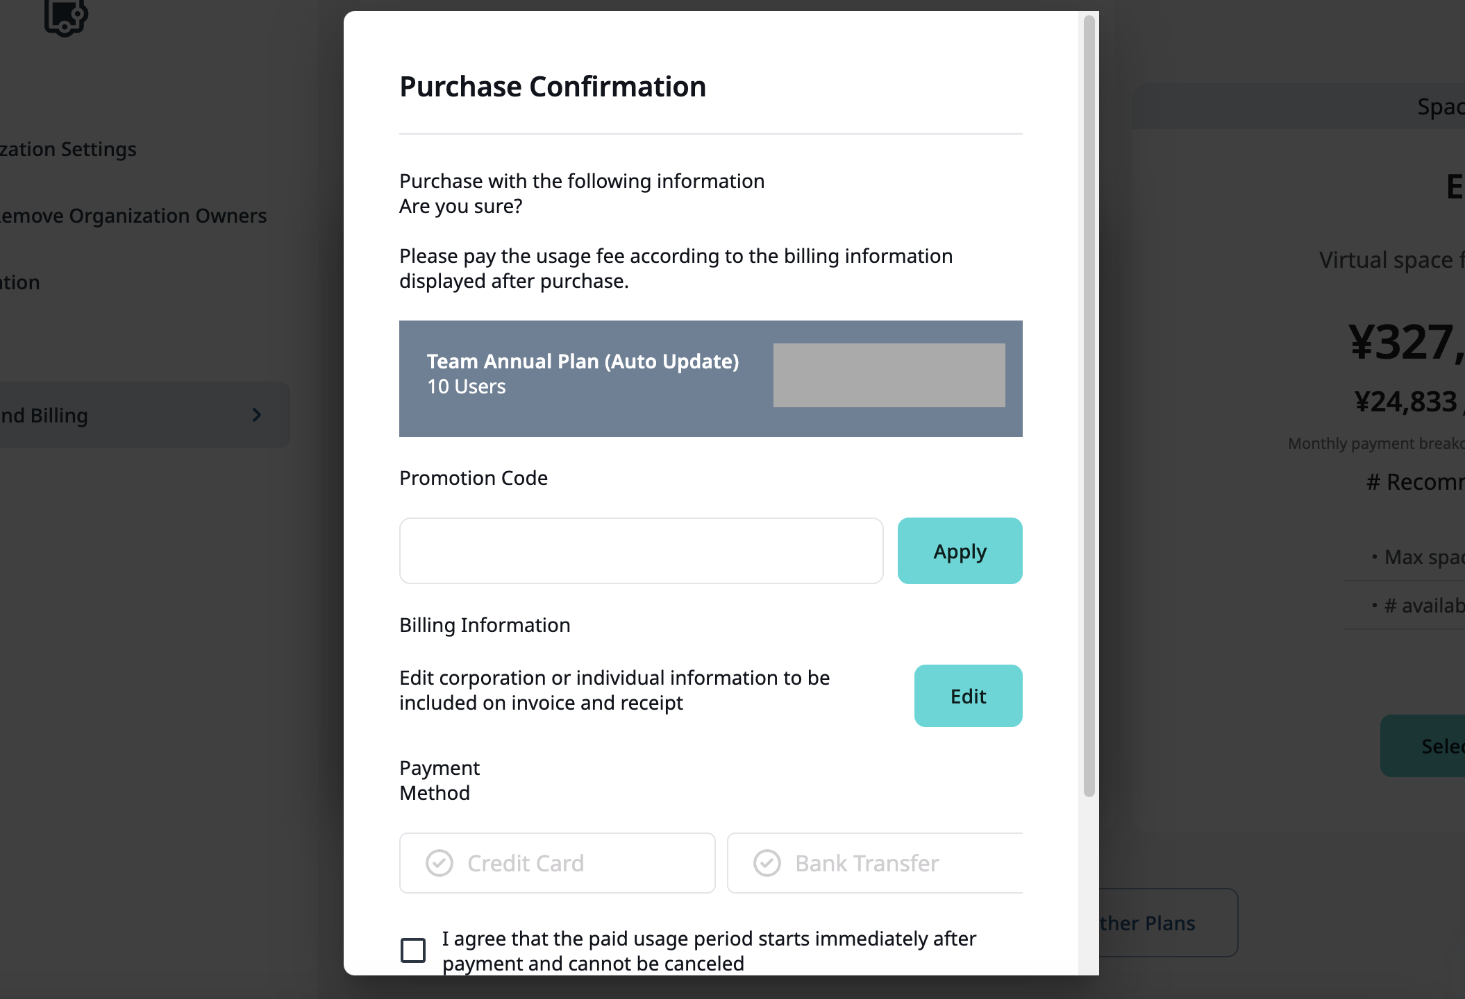Image resolution: width=1465 pixels, height=999 pixels.
Task: Click the app logo icon at top-left
Action: click(65, 17)
